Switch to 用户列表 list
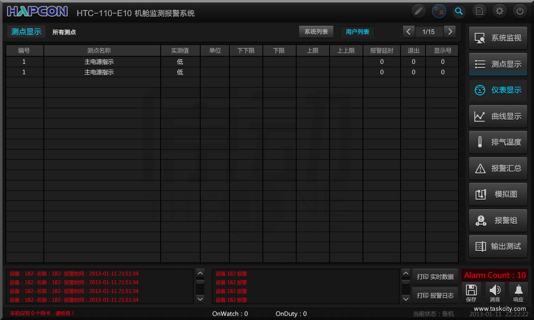This screenshot has height=320, width=534. coord(358,32)
